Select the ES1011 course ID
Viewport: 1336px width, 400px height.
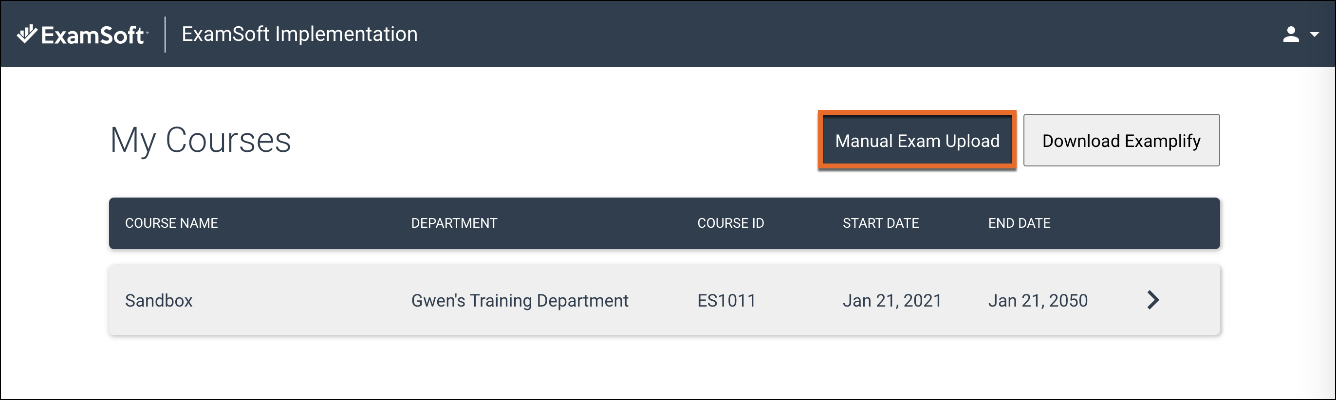(726, 301)
